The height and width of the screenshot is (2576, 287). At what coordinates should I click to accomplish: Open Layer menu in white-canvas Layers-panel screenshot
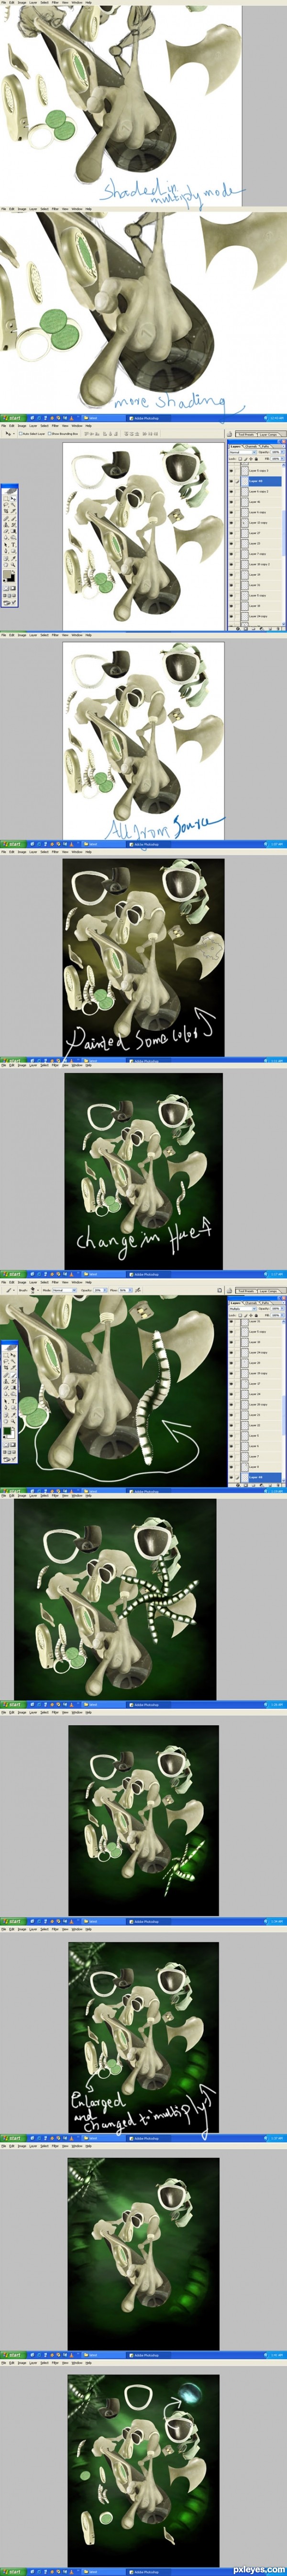(33, 426)
